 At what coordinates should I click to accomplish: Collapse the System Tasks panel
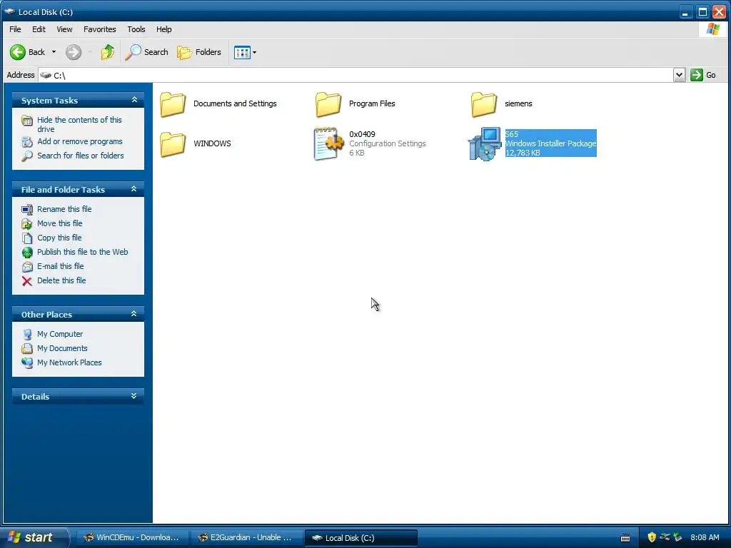click(134, 100)
